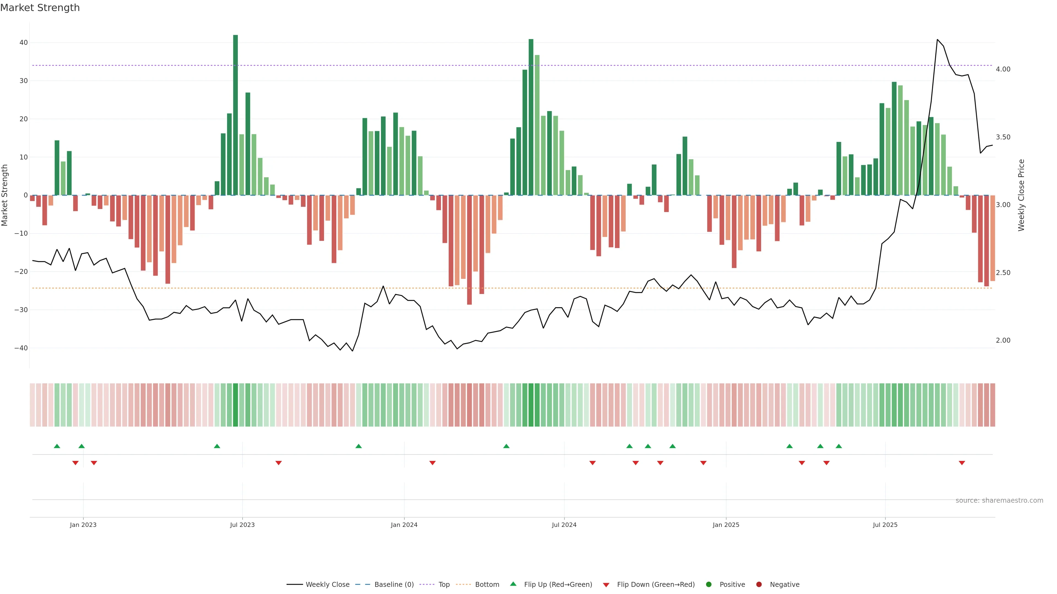This screenshot has width=1057, height=594.
Task: Click the last red flip-down marker at far right
Action: coord(962,463)
